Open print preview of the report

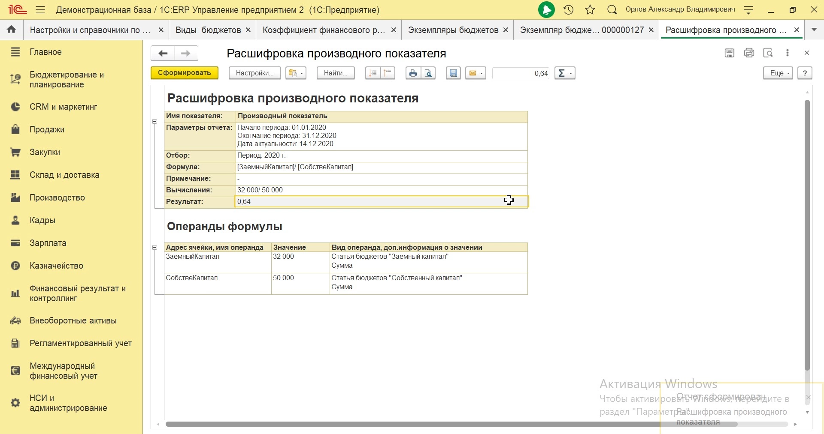click(x=429, y=73)
